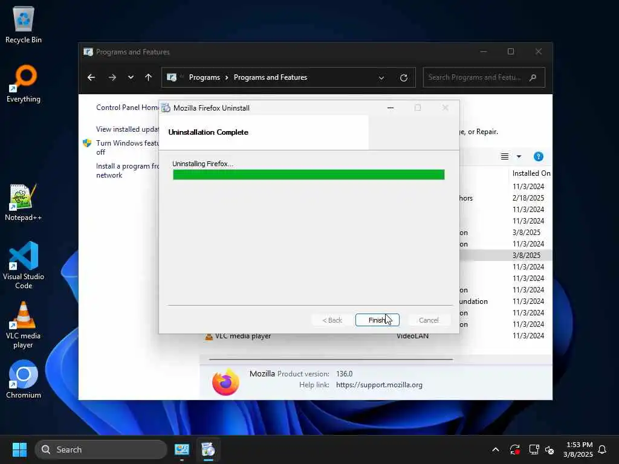Image resolution: width=619 pixels, height=464 pixels.
Task: Click the highlighted row's 3/8/2025 date
Action: pos(527,256)
